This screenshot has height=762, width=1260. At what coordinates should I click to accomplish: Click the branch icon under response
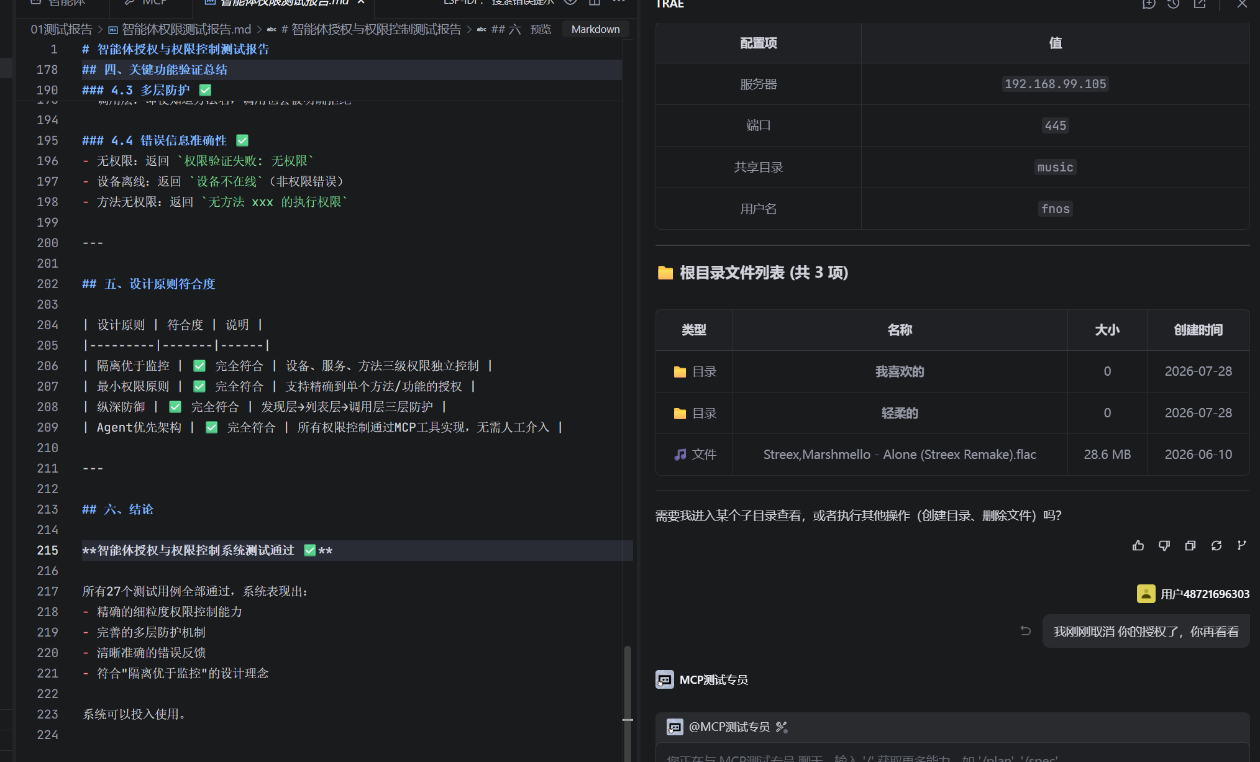tap(1241, 545)
